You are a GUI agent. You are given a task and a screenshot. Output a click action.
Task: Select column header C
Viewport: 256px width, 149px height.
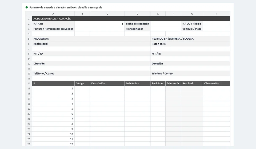point(107,14)
